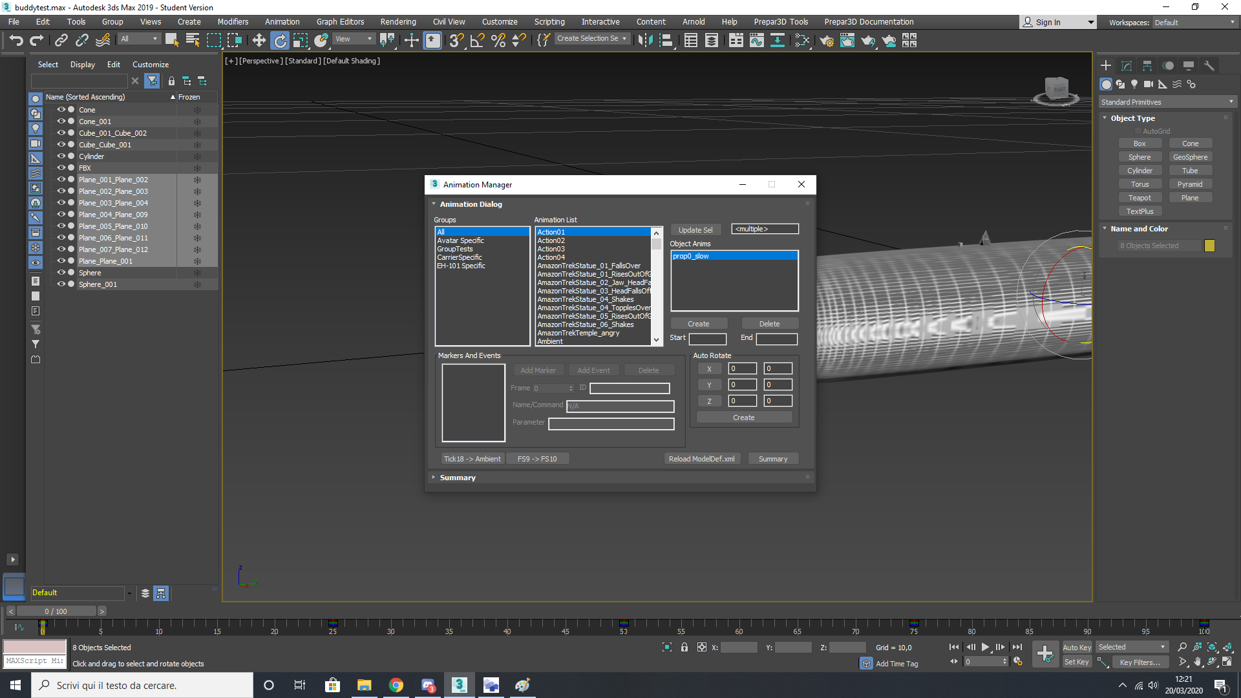This screenshot has height=698, width=1241.
Task: Click the Undo arrow icon
Action: pos(16,41)
